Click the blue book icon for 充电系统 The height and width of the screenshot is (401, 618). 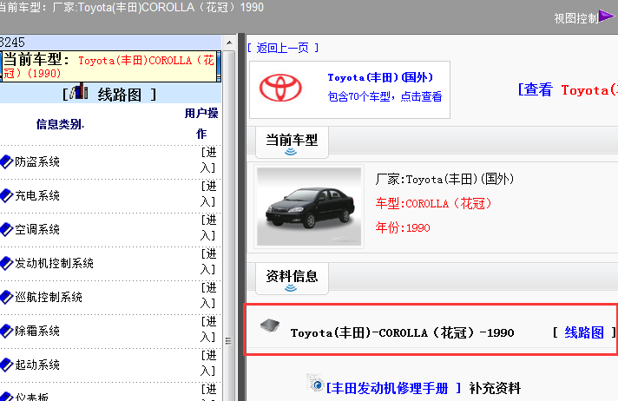click(6, 195)
